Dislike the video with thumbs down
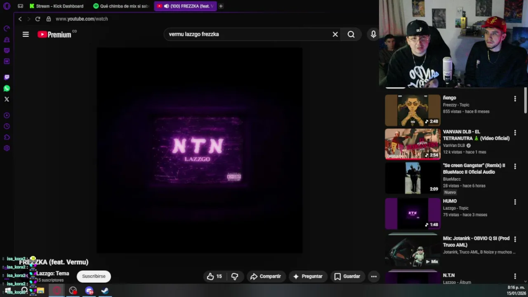 pyautogui.click(x=235, y=276)
